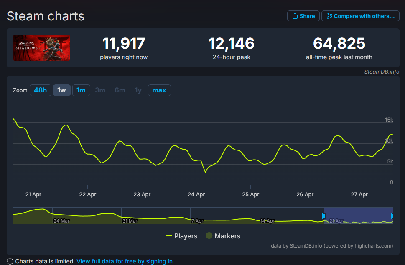Click the 15k y-axis label
This screenshot has width=405, height=265.
coord(389,120)
